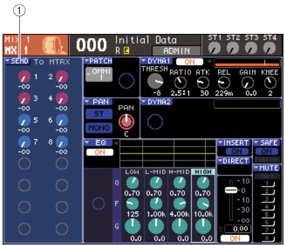Click the MTRX send 1 knob
Screen dimensions: 285x245
click(x=24, y=77)
